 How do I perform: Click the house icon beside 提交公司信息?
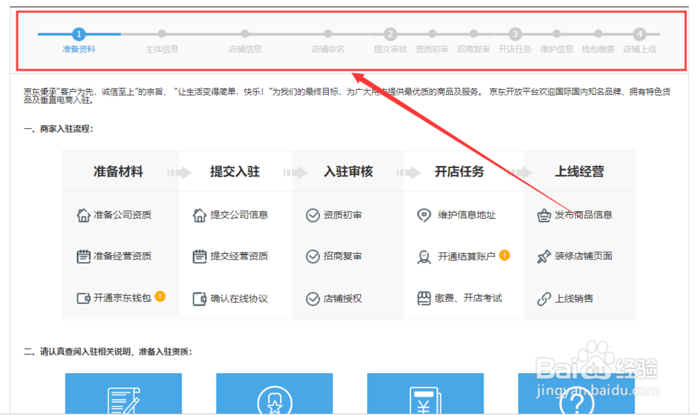[200, 216]
